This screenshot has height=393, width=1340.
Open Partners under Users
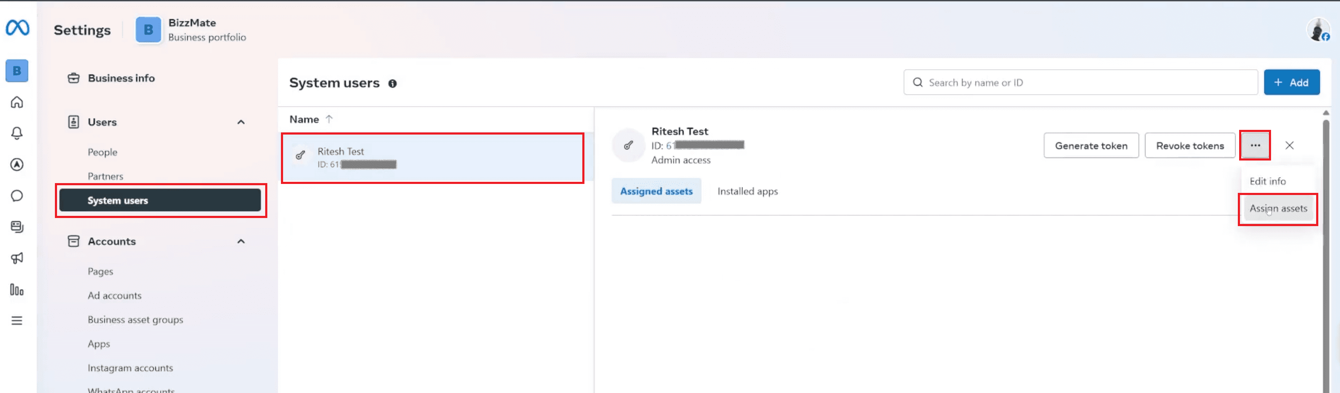click(105, 176)
